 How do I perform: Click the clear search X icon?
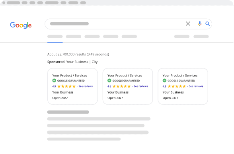pos(188,23)
